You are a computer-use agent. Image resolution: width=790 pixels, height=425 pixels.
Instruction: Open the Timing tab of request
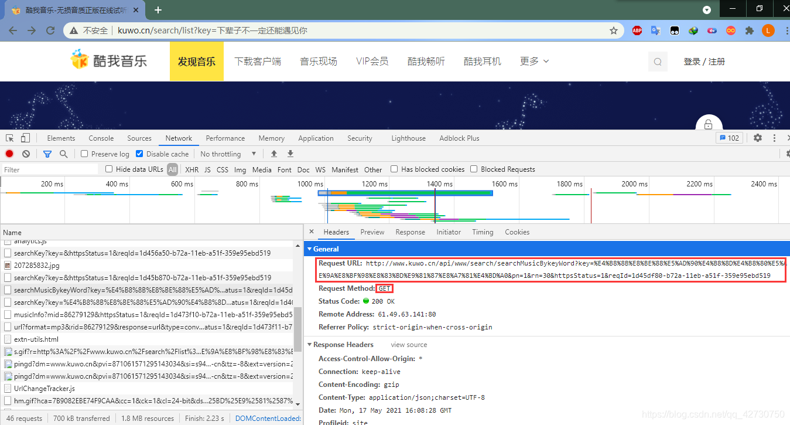pos(483,232)
